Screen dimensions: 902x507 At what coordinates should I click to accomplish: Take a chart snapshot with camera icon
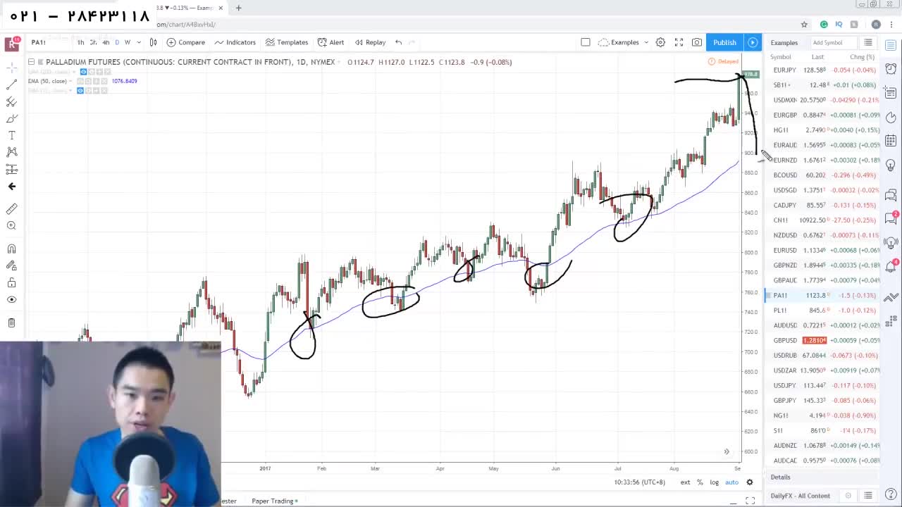[696, 42]
